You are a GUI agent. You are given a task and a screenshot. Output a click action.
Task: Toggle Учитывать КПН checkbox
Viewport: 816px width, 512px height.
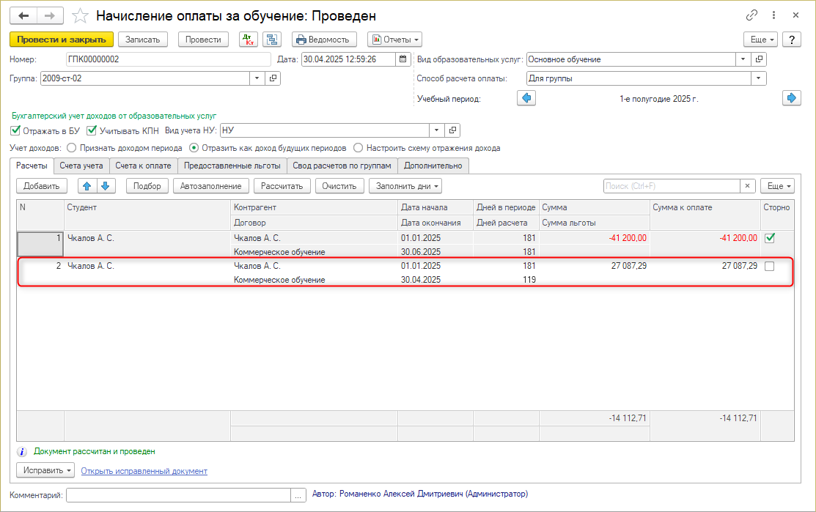tap(92, 130)
